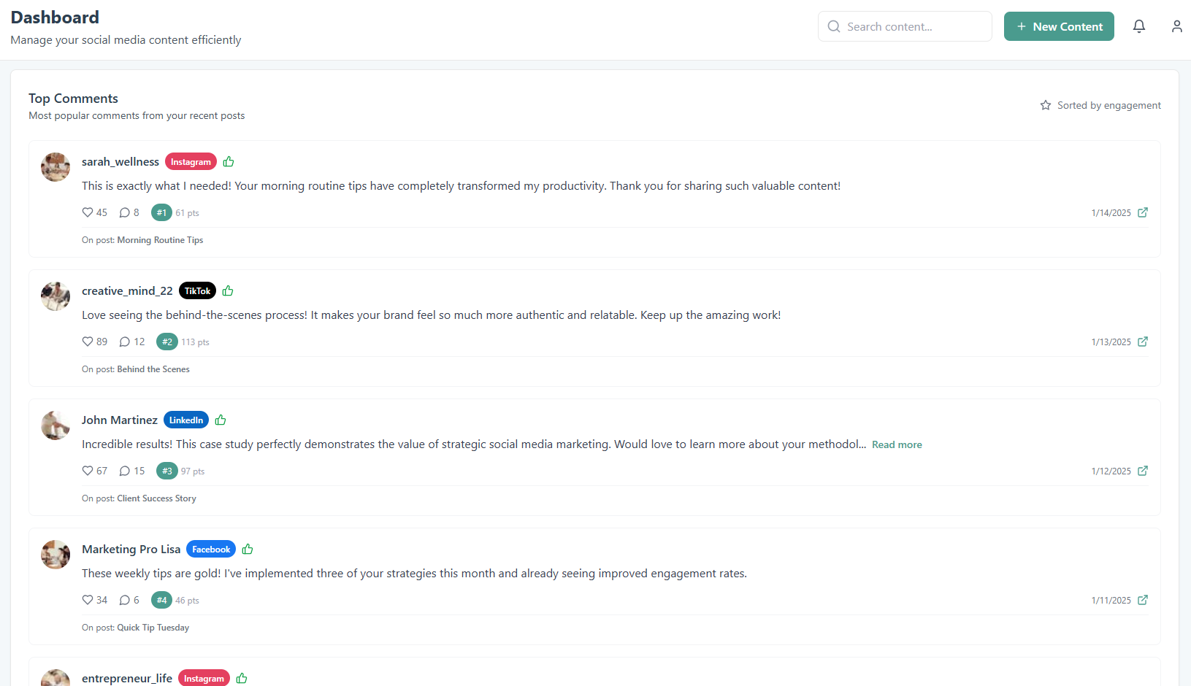Open external link on John Martinez comment
This screenshot has width=1191, height=686.
tap(1143, 471)
